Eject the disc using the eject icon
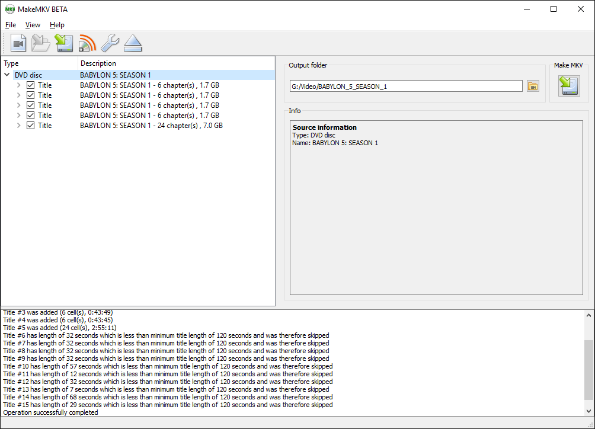 133,43
